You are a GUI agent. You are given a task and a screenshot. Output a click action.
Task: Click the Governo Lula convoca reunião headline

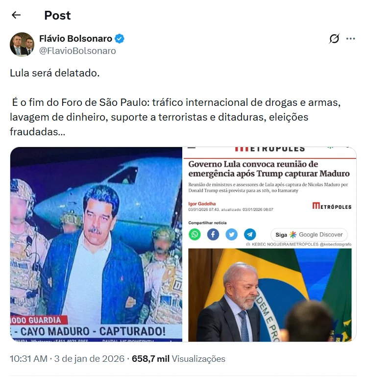[268, 169]
